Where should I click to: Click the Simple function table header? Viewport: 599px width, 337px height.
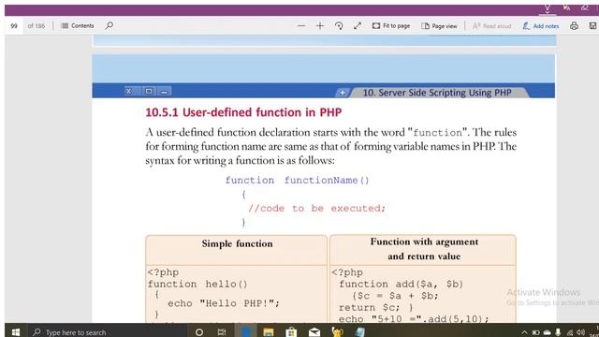coord(237,243)
